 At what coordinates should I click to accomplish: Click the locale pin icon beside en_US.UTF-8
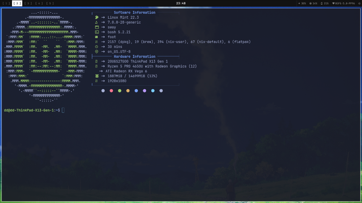coord(97,51)
